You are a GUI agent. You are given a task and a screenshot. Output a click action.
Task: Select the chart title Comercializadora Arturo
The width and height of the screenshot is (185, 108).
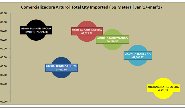(92, 7)
